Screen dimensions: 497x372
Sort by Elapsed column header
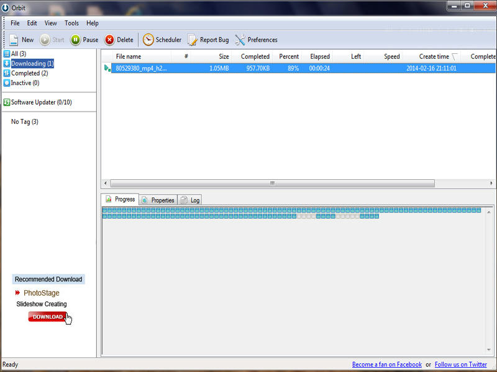click(317, 56)
